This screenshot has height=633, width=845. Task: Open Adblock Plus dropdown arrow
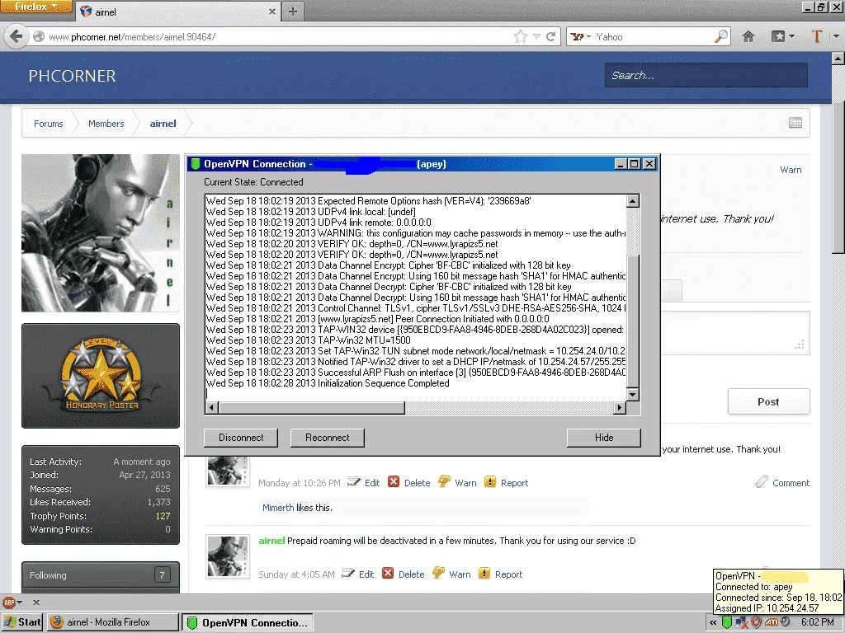click(20, 603)
